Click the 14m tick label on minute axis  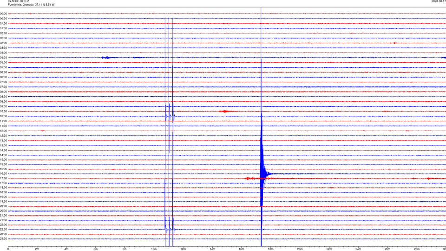[x=212, y=249]
